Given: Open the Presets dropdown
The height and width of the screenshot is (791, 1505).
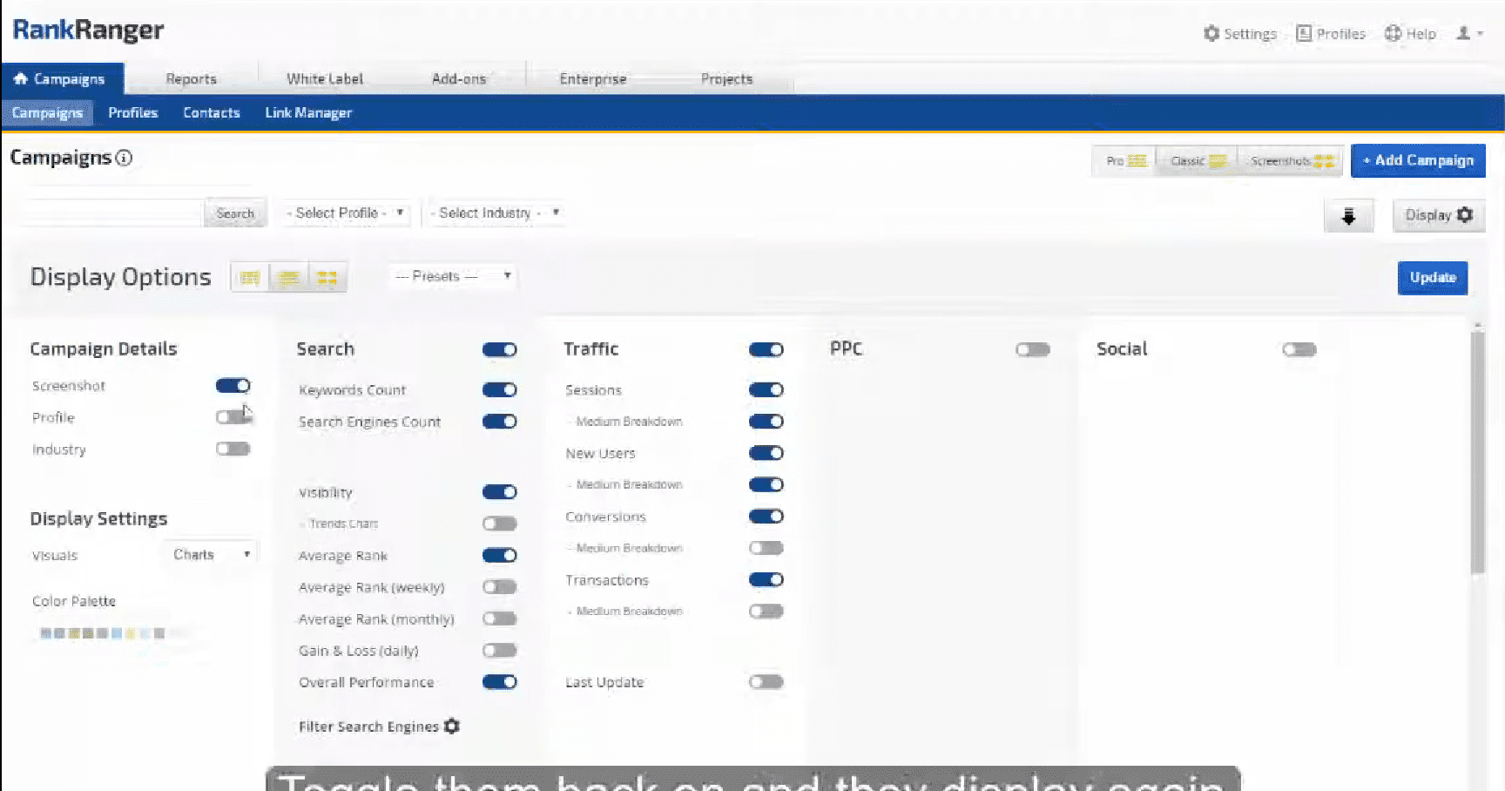Looking at the screenshot, I should 453,276.
